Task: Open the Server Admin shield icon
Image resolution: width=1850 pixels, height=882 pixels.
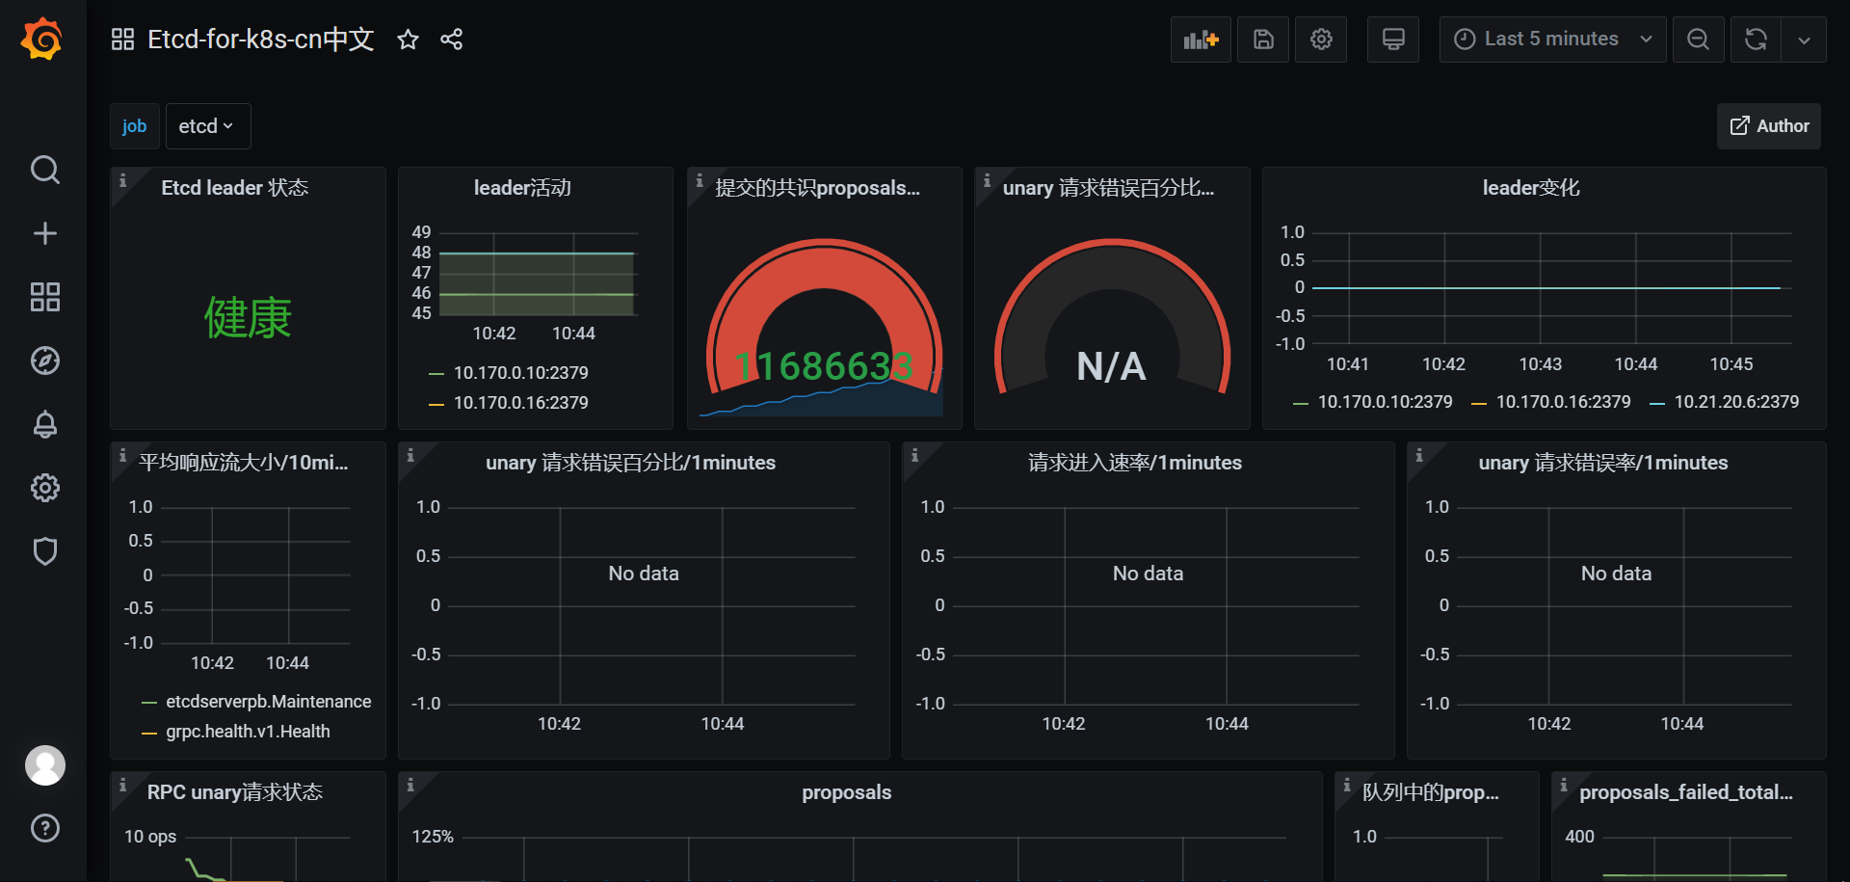Action: (x=44, y=551)
